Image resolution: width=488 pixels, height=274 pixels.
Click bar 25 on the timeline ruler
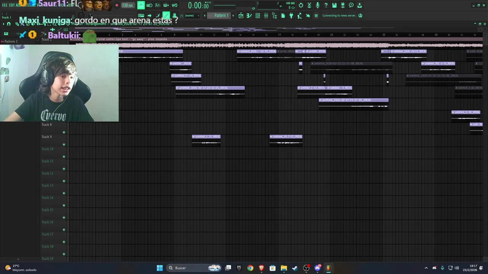[x=384, y=35]
